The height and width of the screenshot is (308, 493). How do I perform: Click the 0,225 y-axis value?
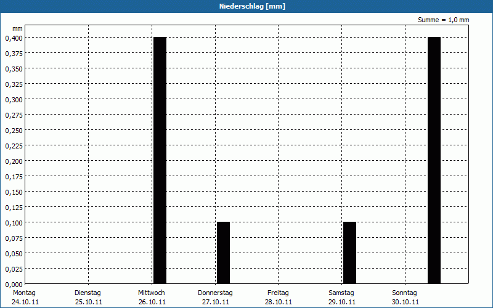[x=14, y=146]
